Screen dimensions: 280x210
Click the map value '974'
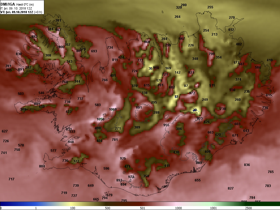[x=131, y=177]
